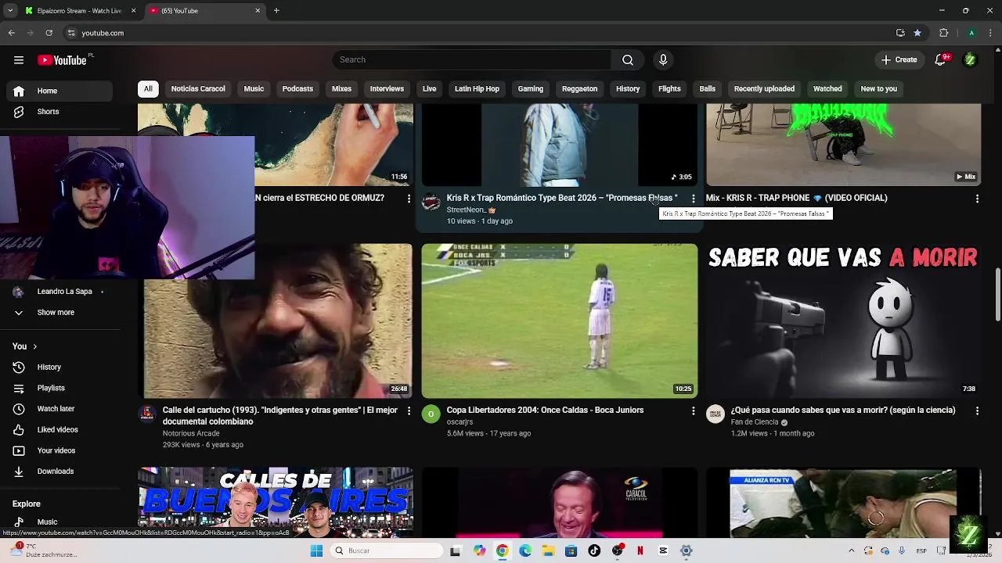Filter by Gaming chip
The image size is (1002, 563).
point(530,89)
